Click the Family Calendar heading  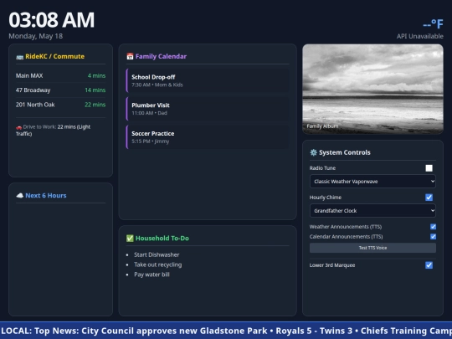[x=161, y=56]
